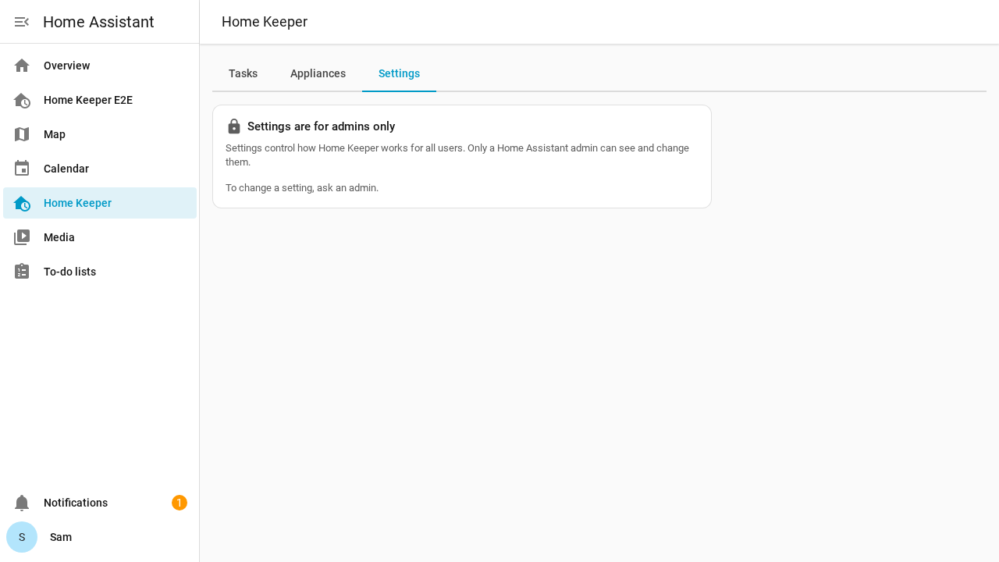Click the notification count badge
Viewport: 999px width, 562px height.
(180, 503)
